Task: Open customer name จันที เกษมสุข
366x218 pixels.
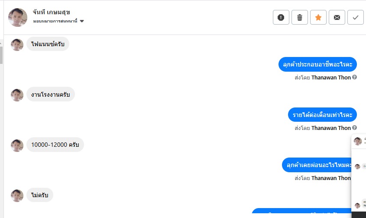Action: [x=51, y=12]
